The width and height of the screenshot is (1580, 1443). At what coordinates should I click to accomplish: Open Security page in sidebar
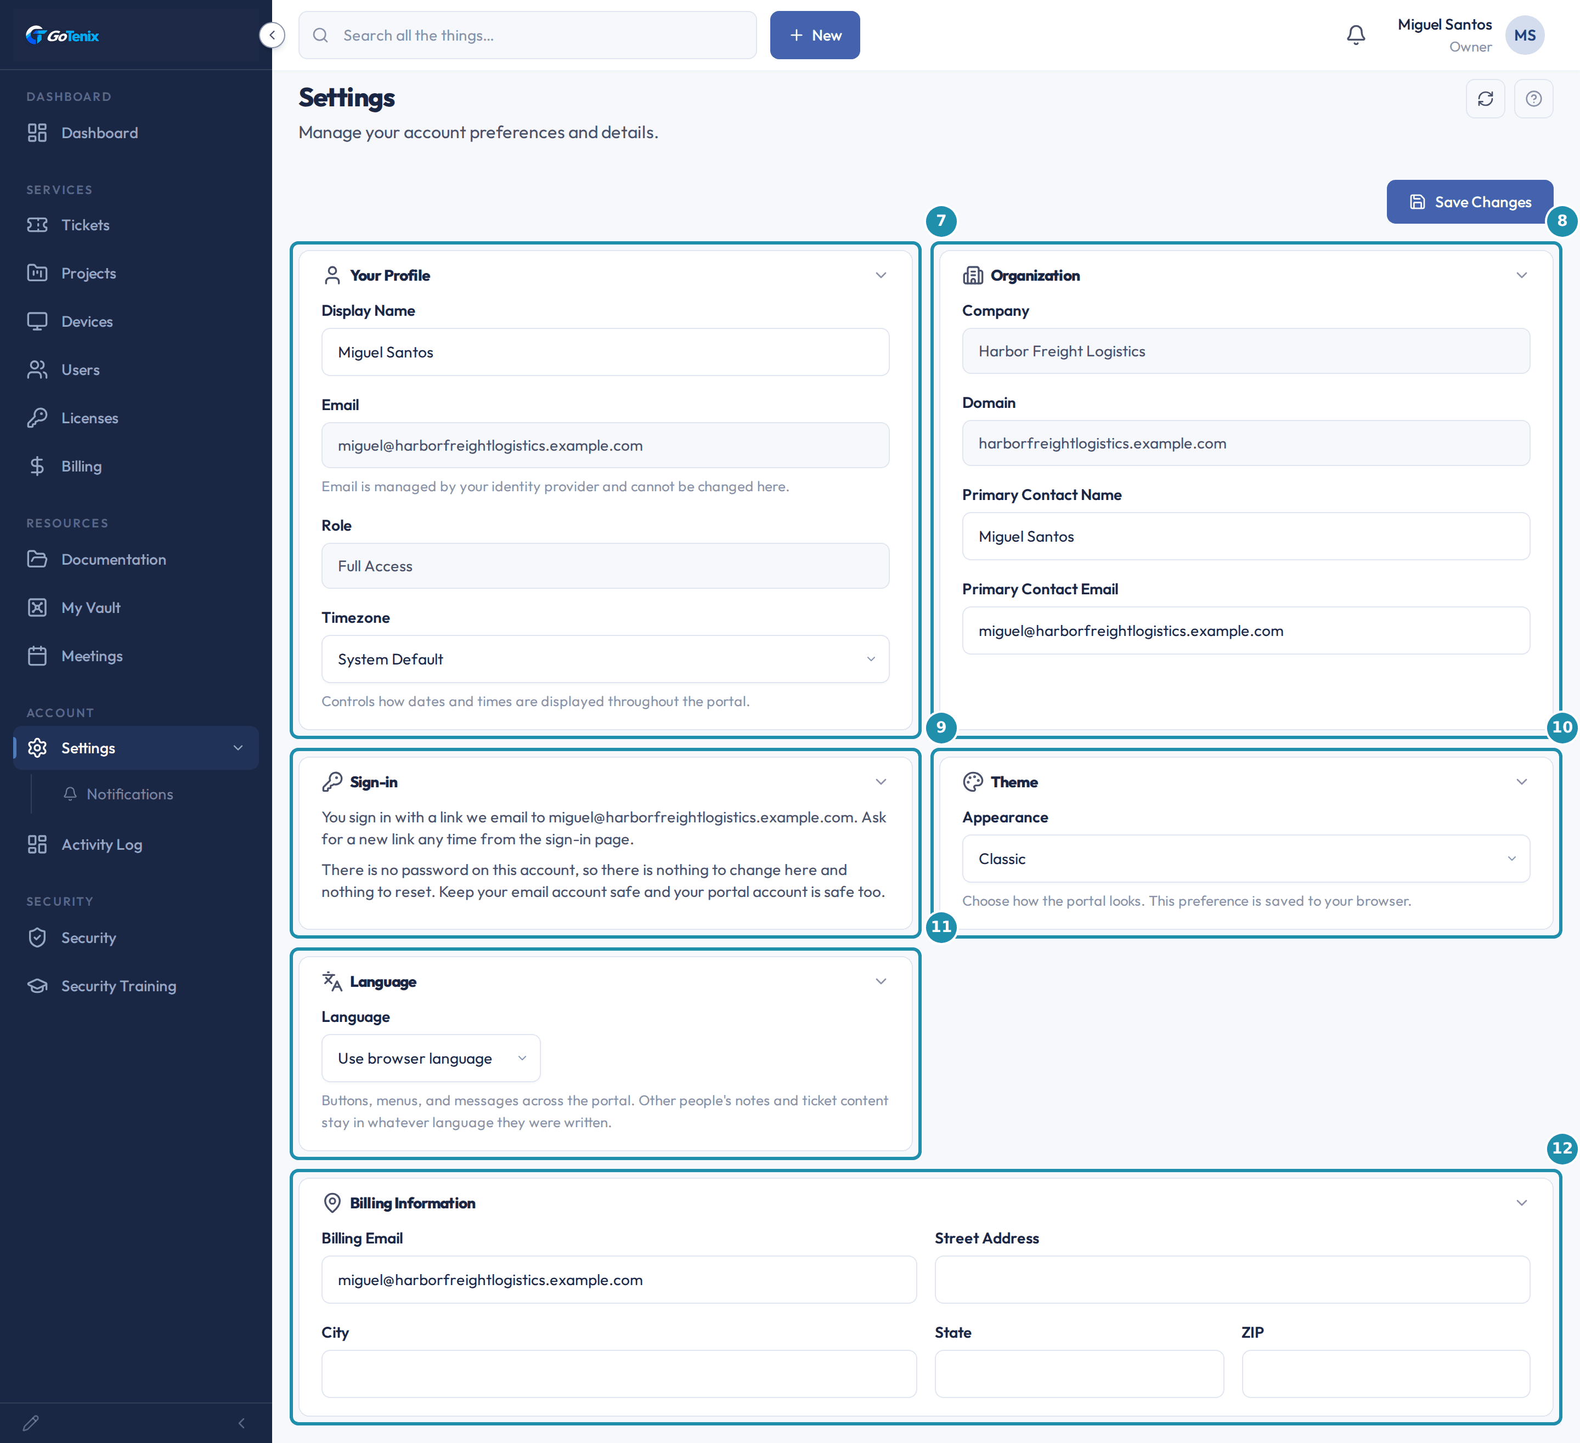pyautogui.click(x=136, y=938)
